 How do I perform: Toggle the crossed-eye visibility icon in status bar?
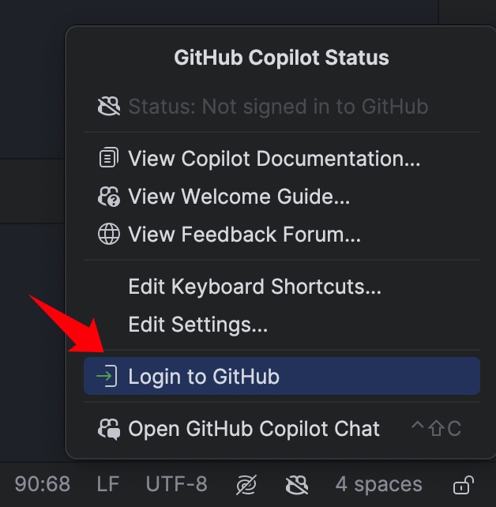coord(246,485)
